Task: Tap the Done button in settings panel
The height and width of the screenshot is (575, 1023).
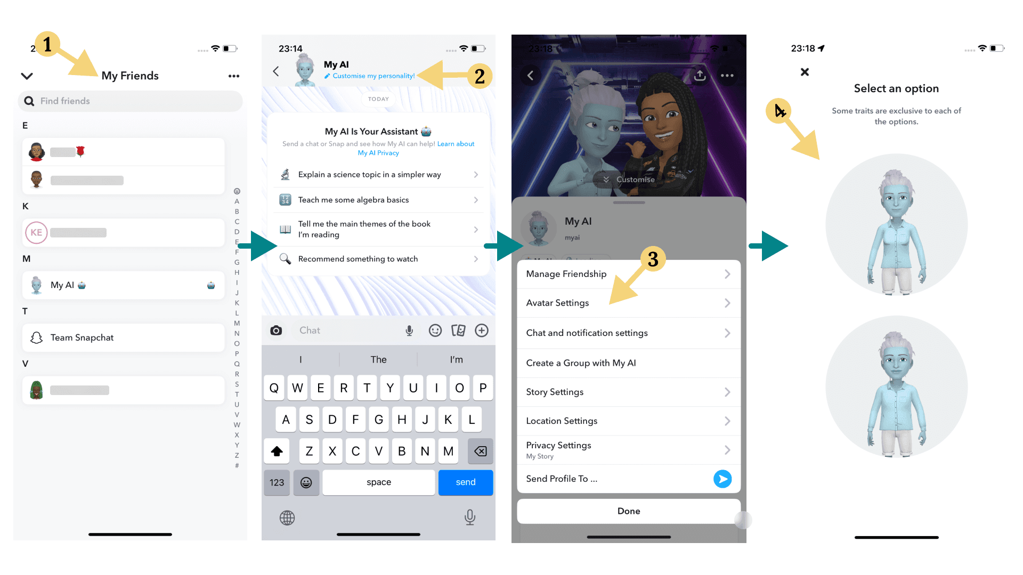Action: 629,511
